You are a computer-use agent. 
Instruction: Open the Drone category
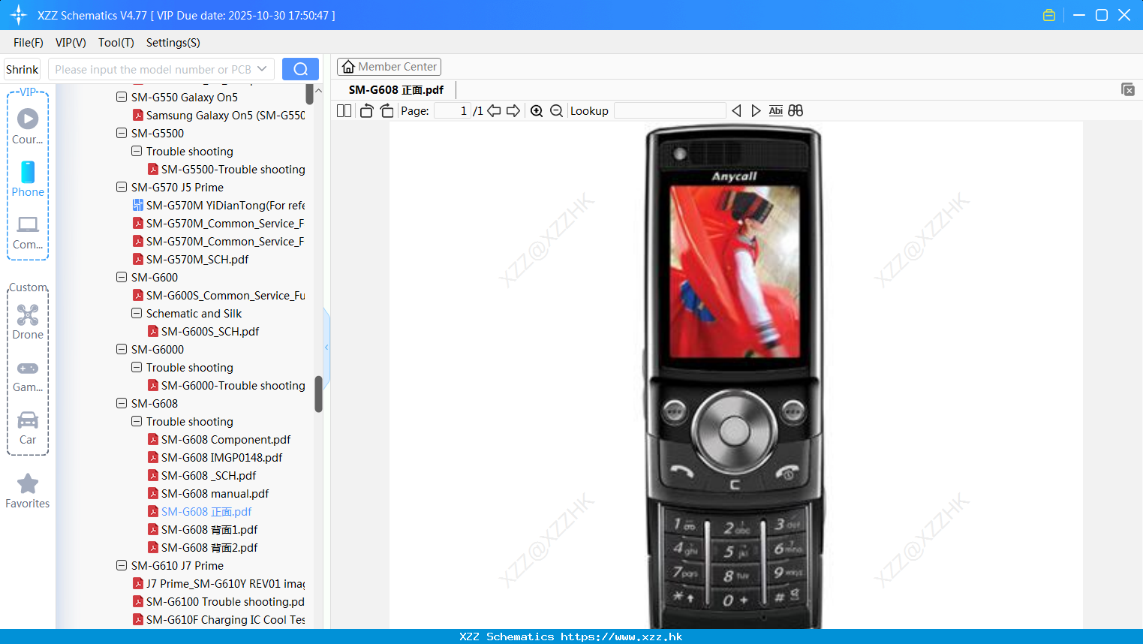click(x=28, y=322)
